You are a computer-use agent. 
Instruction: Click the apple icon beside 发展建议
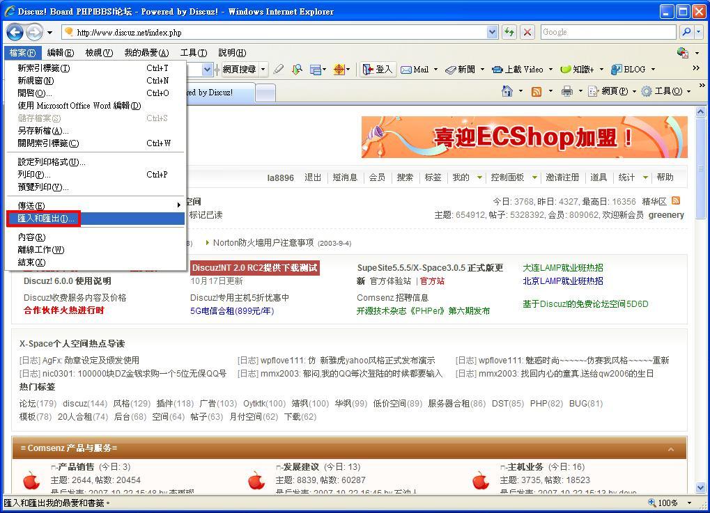coord(256,480)
